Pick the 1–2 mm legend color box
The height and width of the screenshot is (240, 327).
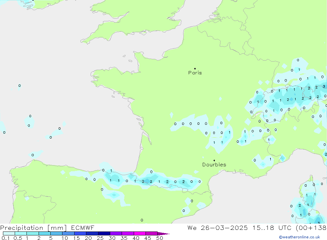[33, 233]
